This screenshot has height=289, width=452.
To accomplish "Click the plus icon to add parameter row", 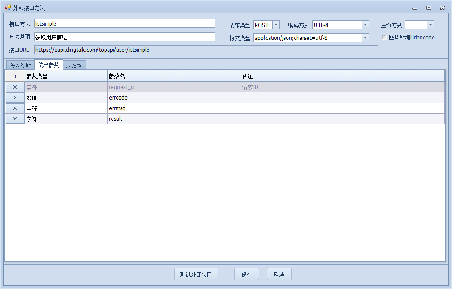I will click(15, 77).
